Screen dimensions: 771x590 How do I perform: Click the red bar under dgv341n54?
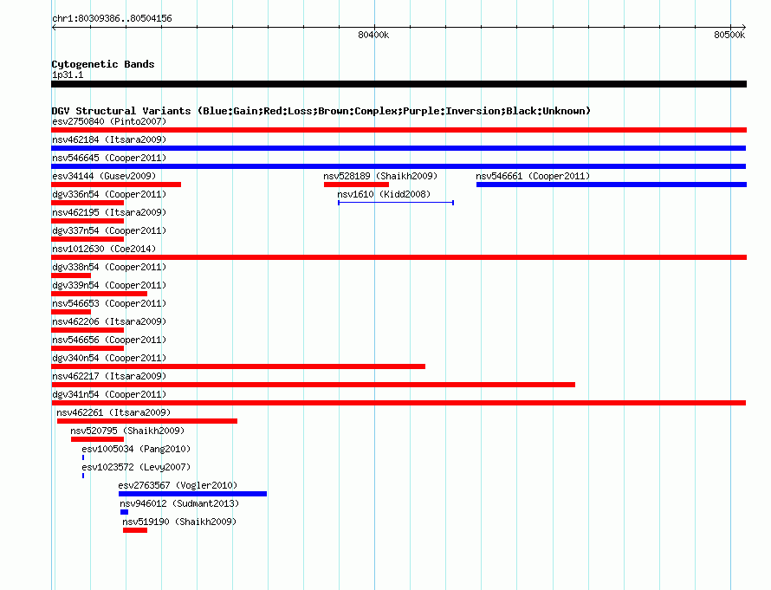coord(398,403)
